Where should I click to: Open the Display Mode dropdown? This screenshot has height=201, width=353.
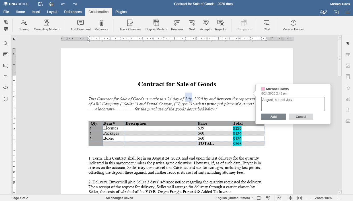[156, 25]
